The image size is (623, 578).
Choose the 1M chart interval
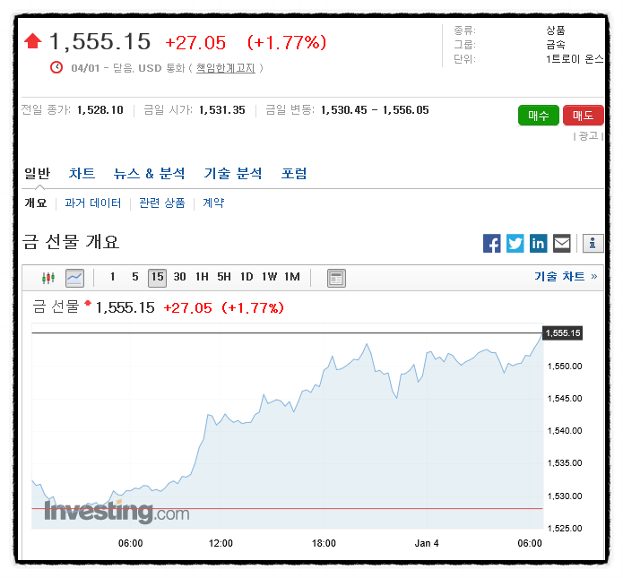click(292, 277)
